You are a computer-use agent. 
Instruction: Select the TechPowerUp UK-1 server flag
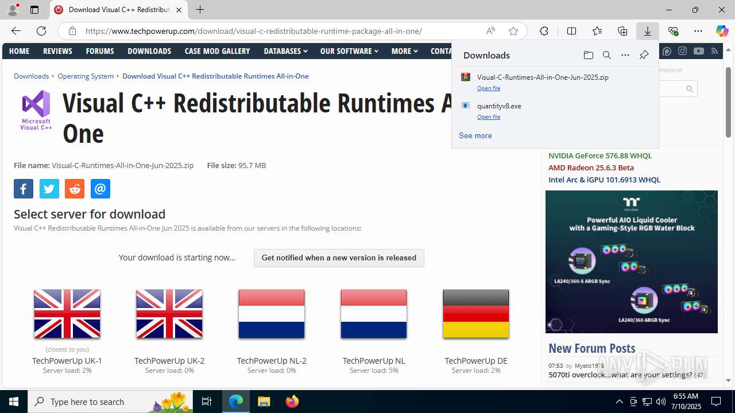[x=67, y=314]
